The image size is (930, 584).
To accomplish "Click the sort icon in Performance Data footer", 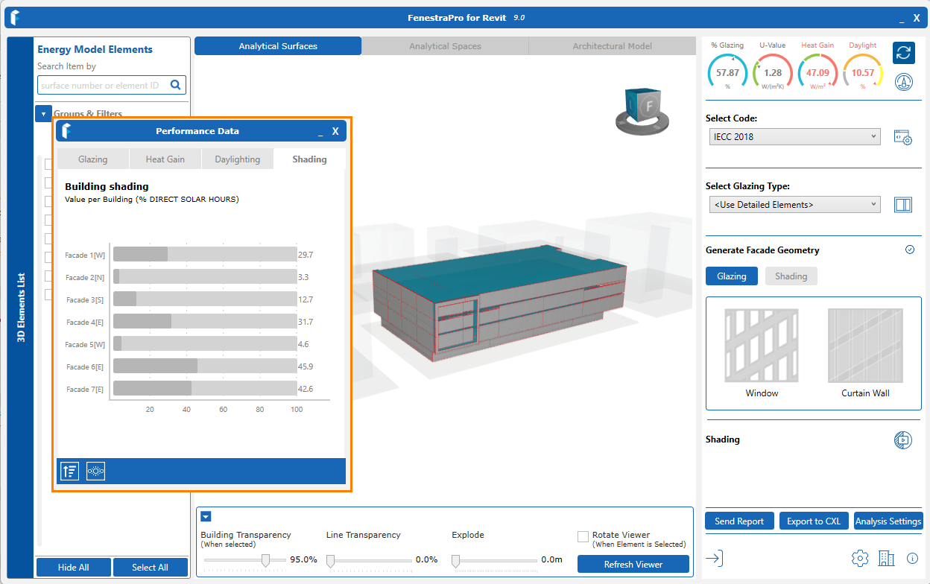I will (x=69, y=471).
